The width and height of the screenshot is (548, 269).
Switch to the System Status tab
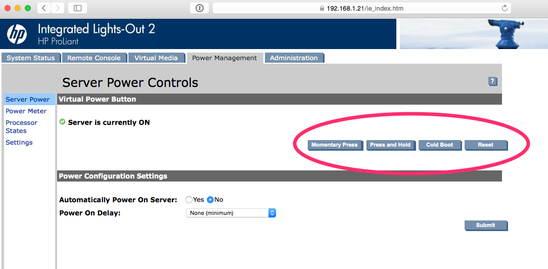[31, 58]
